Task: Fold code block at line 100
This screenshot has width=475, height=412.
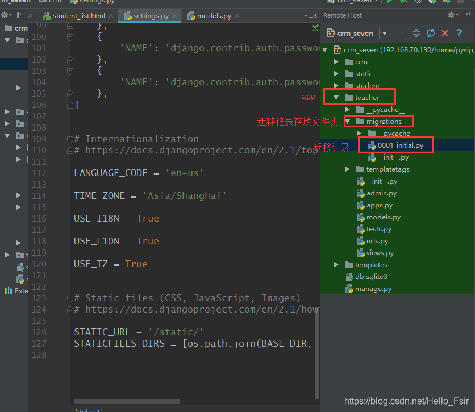Action: click(70, 37)
